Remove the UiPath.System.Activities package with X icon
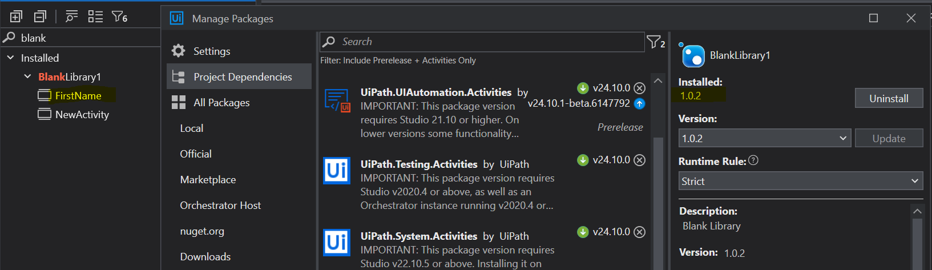The height and width of the screenshot is (270, 932). click(640, 232)
